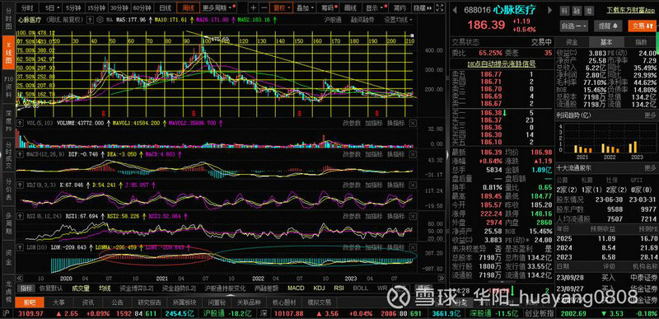This screenshot has width=659, height=319.
Task: Switch to 指数 tab in right panel
Action: (x=641, y=42)
